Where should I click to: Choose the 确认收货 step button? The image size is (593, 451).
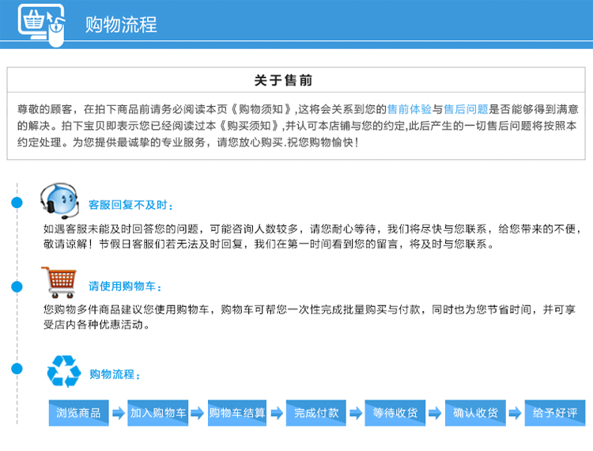474,413
